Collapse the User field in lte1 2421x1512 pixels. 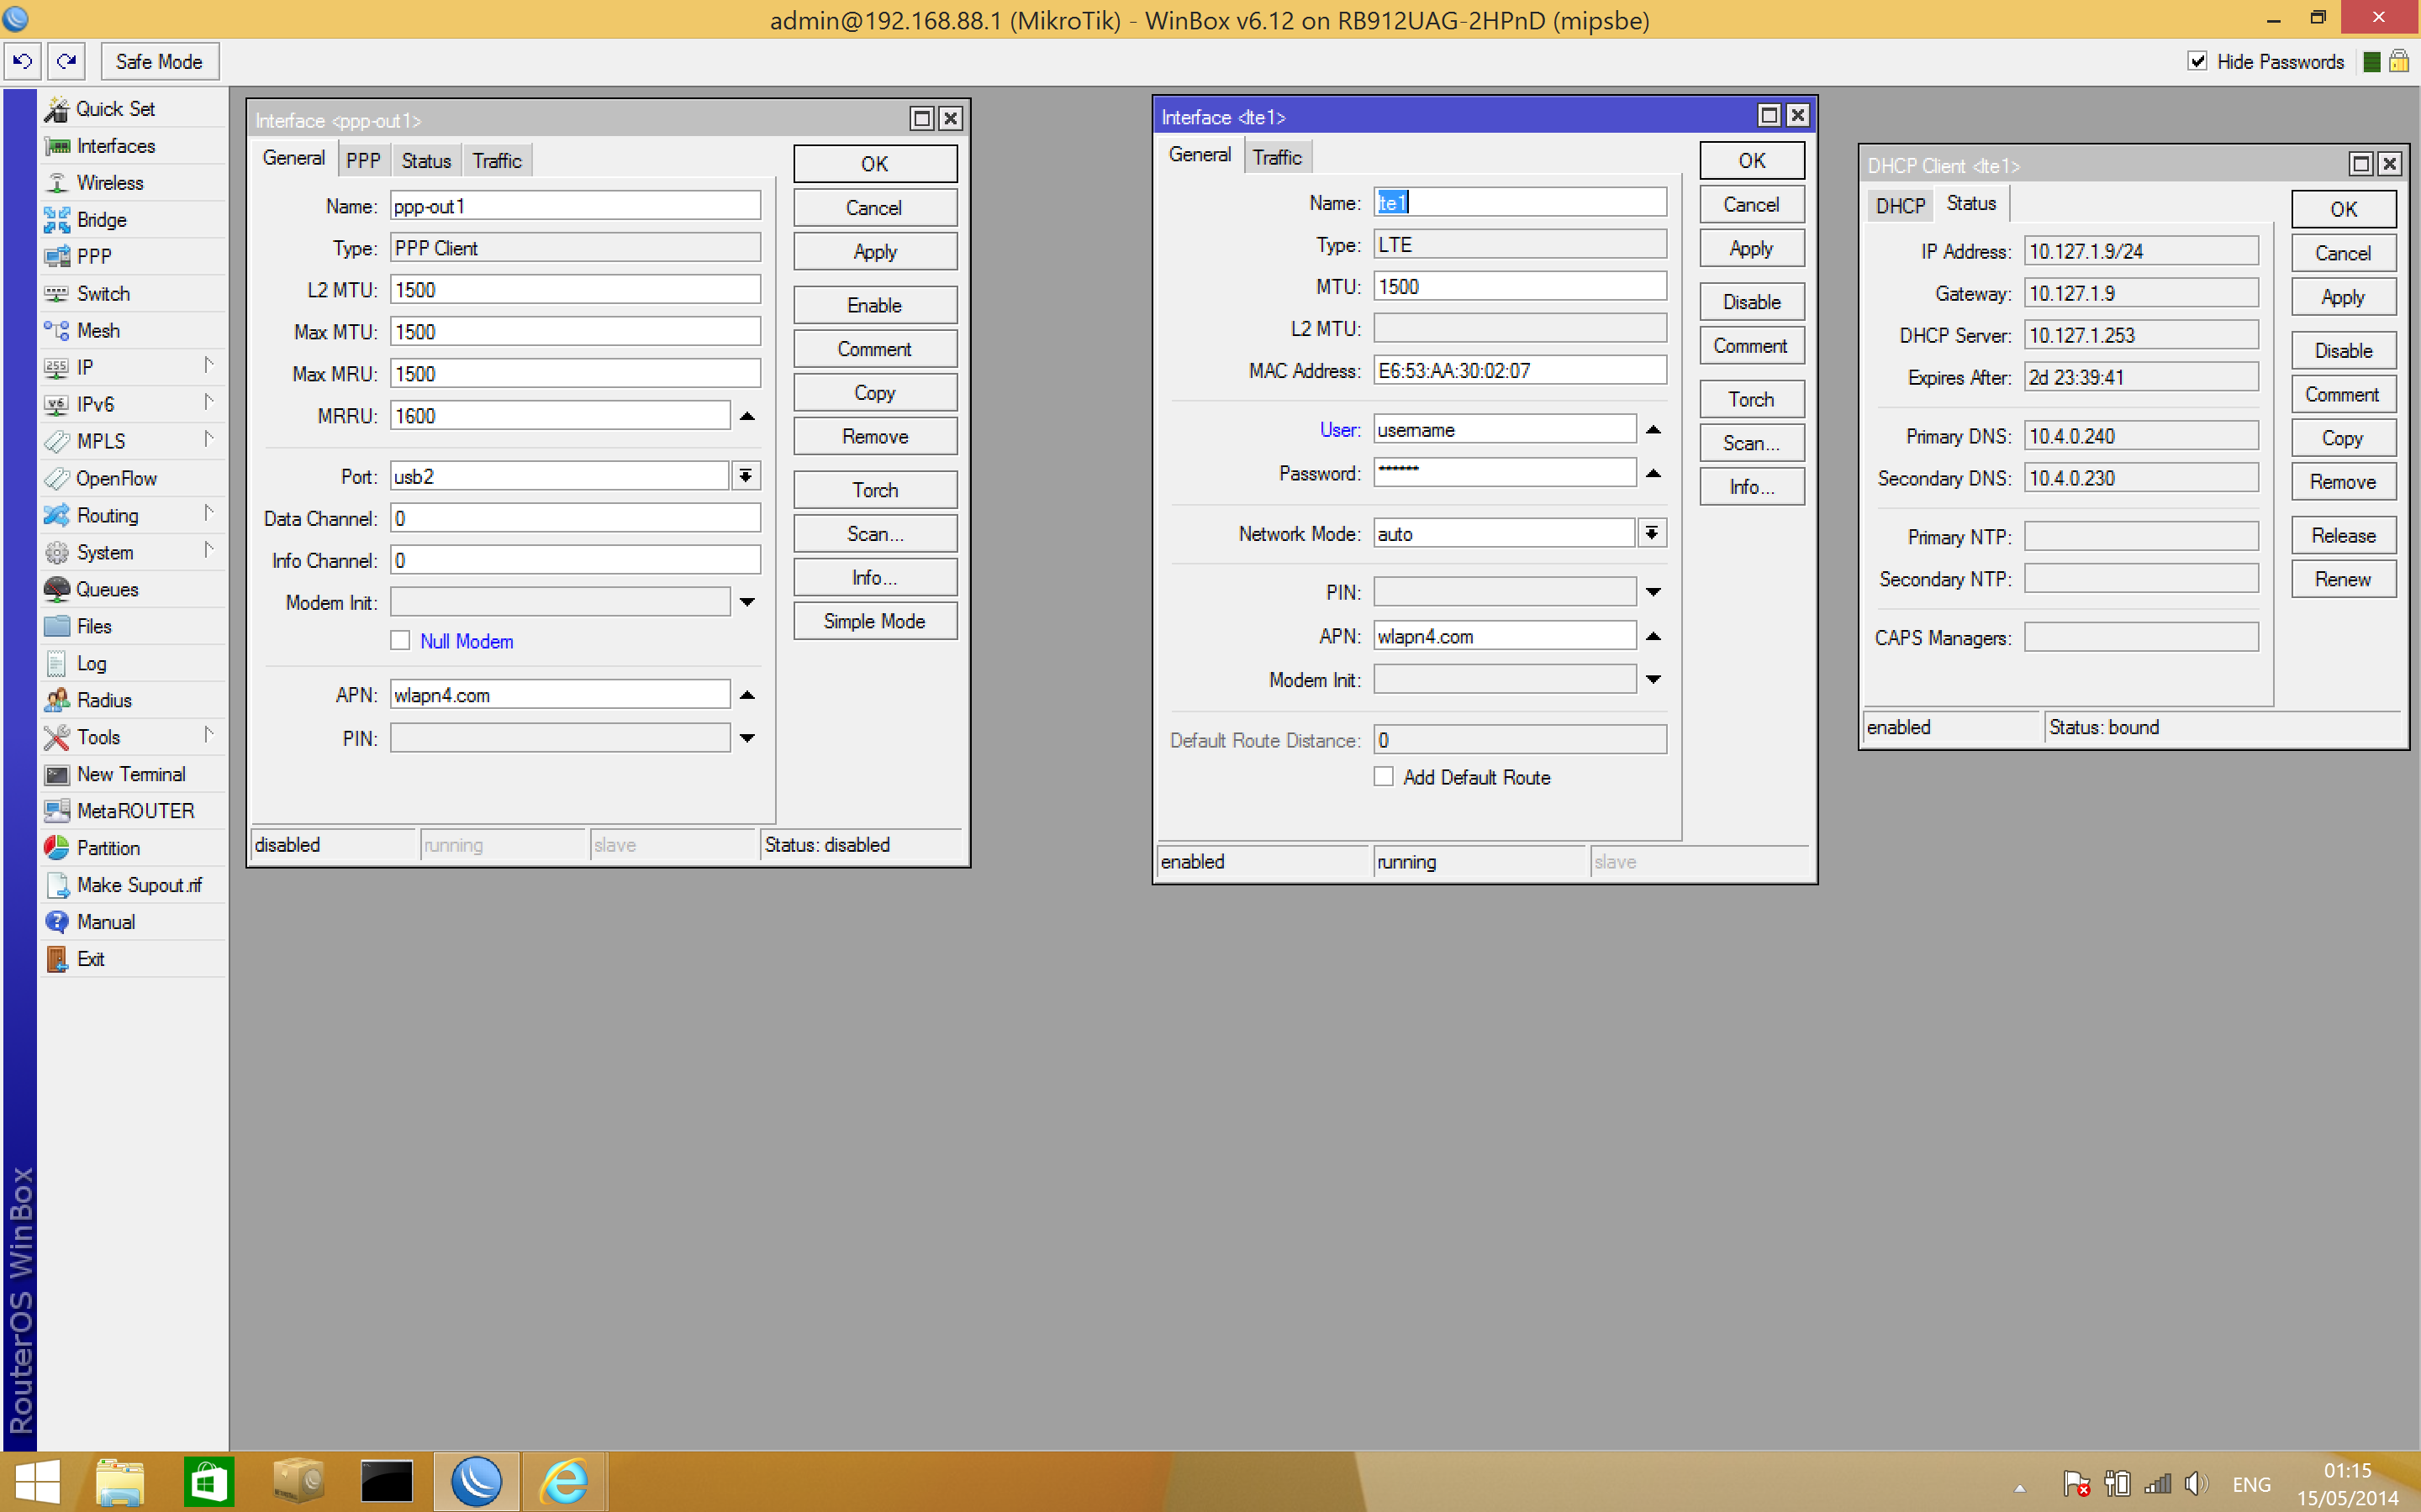[1654, 430]
